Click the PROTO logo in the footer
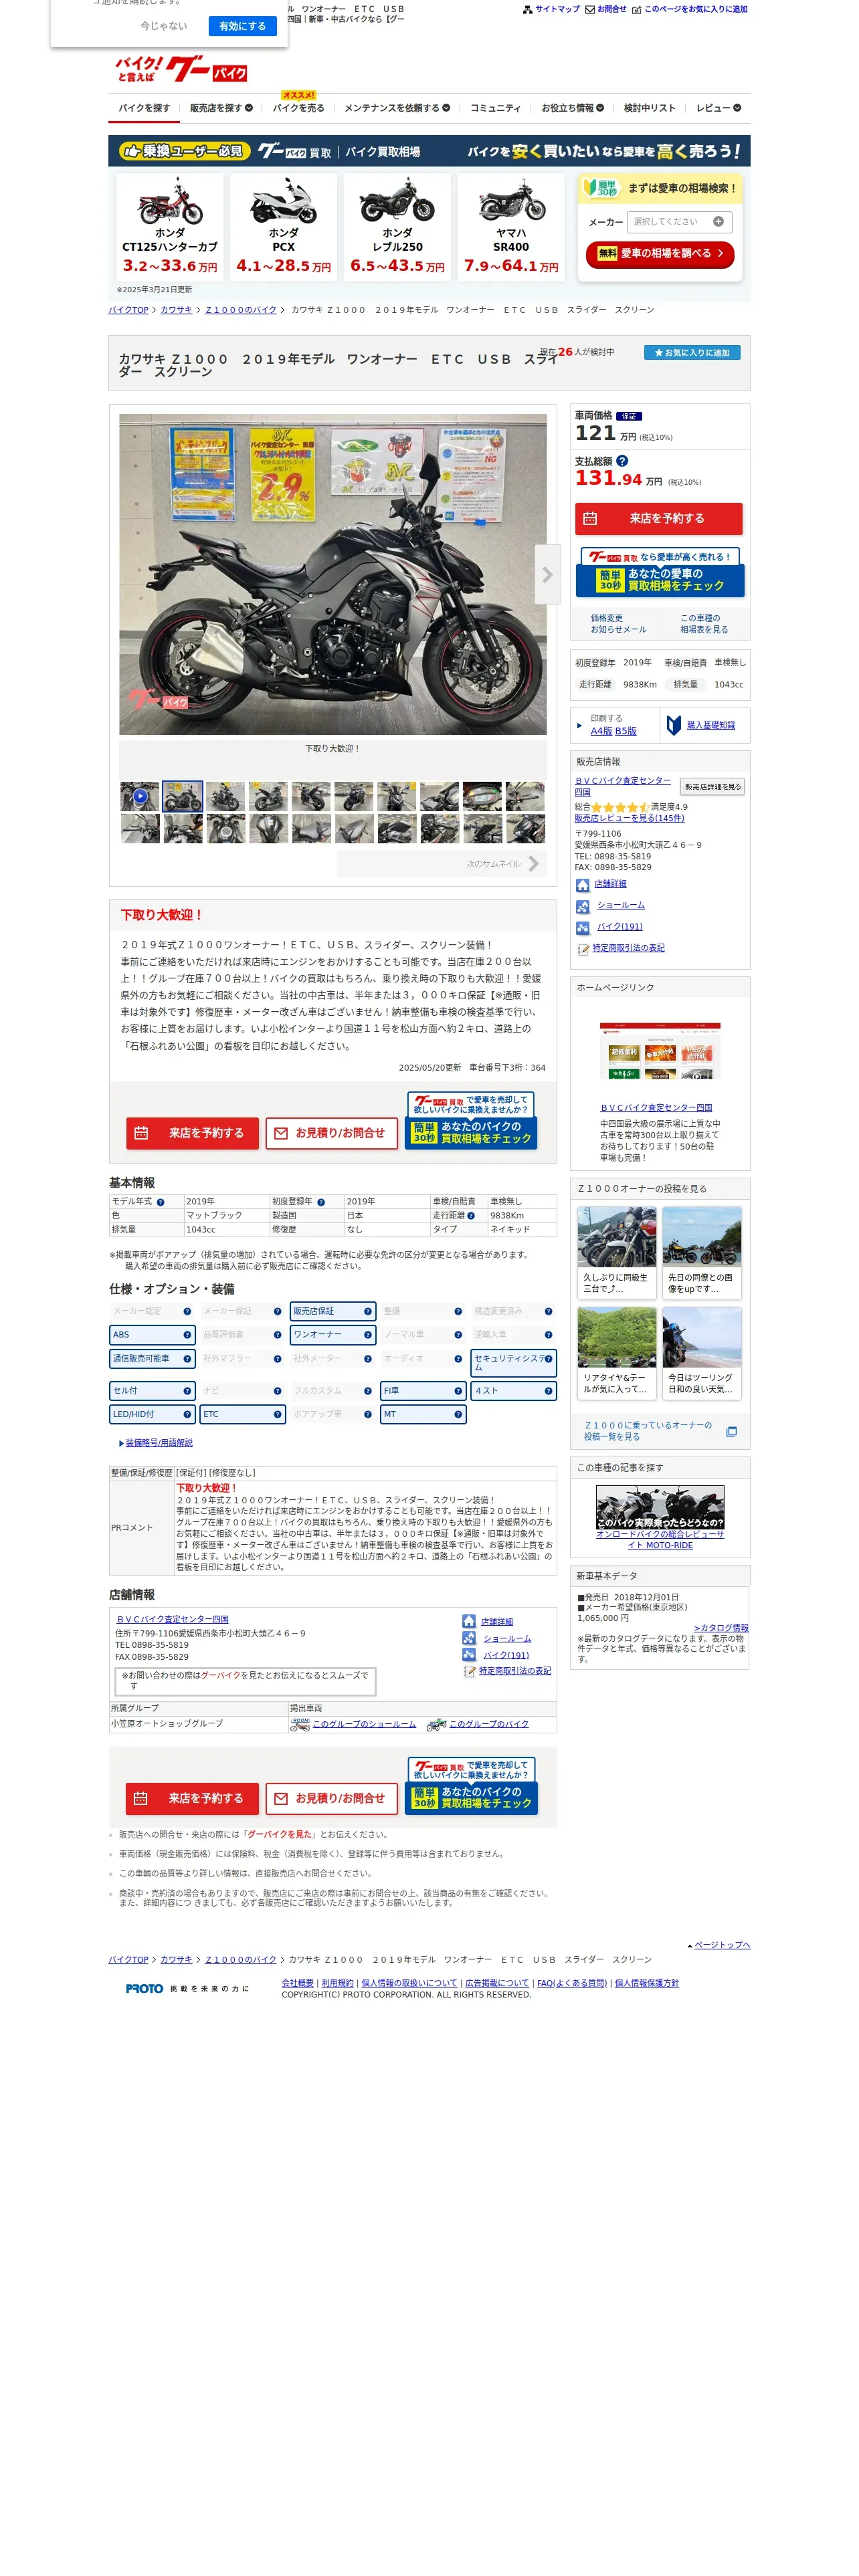This screenshot has width=859, height=2576. click(x=145, y=1989)
